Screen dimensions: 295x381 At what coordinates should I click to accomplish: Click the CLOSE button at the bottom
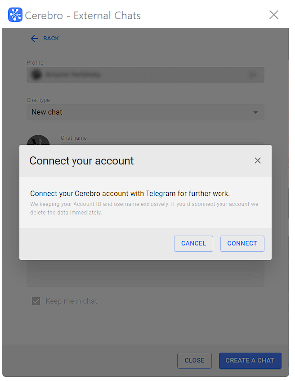pos(194,360)
